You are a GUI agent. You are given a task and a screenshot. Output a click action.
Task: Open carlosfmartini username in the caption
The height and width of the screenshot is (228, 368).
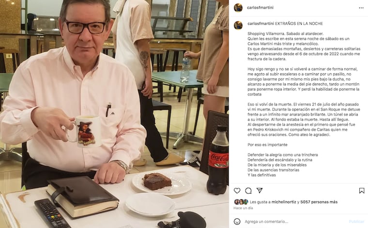[x=261, y=23]
